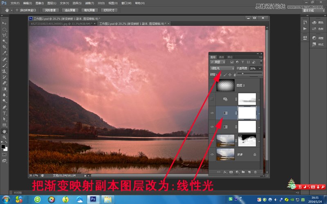The width and height of the screenshot is (327, 204).
Task: Open the opacity slider dropdown arrow
Action: (x=260, y=68)
